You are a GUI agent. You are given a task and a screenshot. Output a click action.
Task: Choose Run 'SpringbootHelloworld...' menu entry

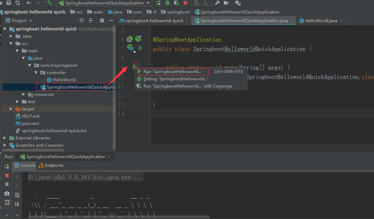point(191,72)
